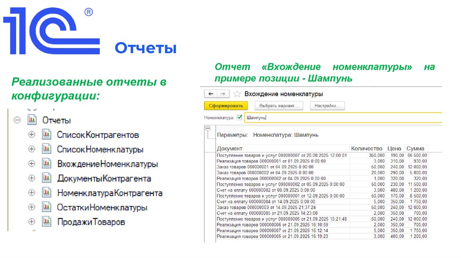
Task: Open Счет на оплату 000000002 row
Action: 322,190
